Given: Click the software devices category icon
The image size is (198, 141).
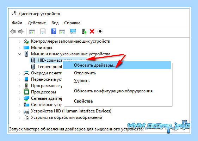Looking at the screenshot, I should click(x=26, y=86).
